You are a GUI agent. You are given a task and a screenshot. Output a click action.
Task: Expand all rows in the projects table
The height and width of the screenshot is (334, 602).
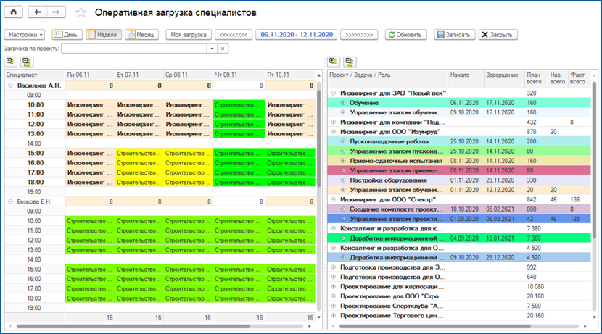pyautogui.click(x=333, y=62)
